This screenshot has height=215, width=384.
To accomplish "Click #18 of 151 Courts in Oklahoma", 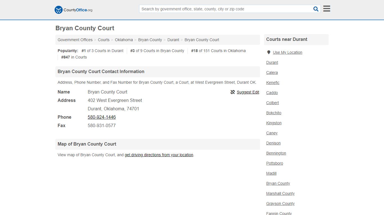I will (x=218, y=51).
